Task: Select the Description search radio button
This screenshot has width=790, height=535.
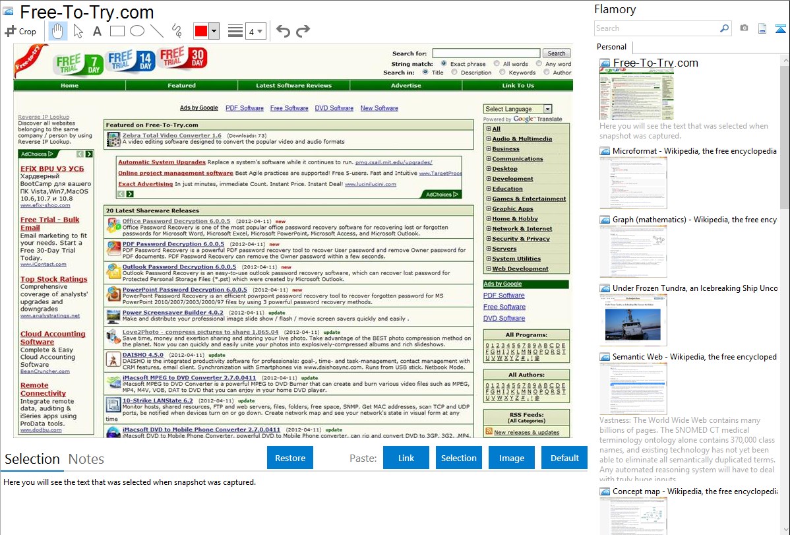Action: [454, 72]
